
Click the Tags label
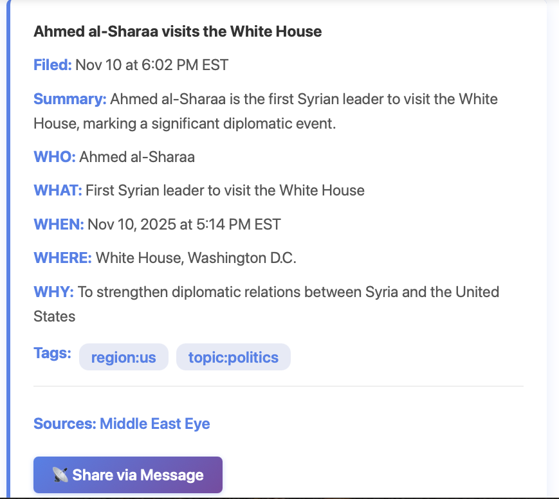tap(51, 353)
